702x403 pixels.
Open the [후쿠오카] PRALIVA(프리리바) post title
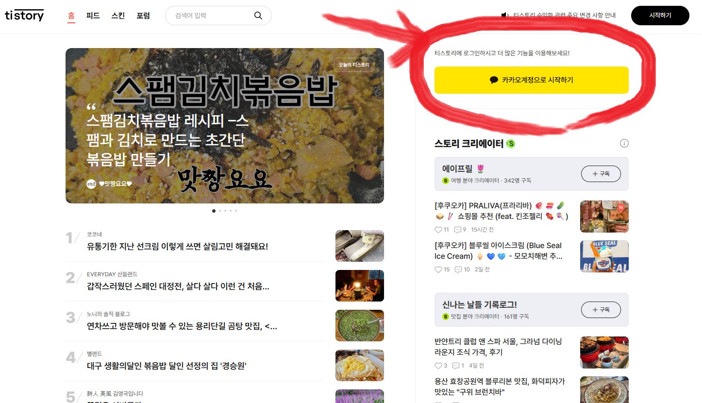(x=501, y=211)
